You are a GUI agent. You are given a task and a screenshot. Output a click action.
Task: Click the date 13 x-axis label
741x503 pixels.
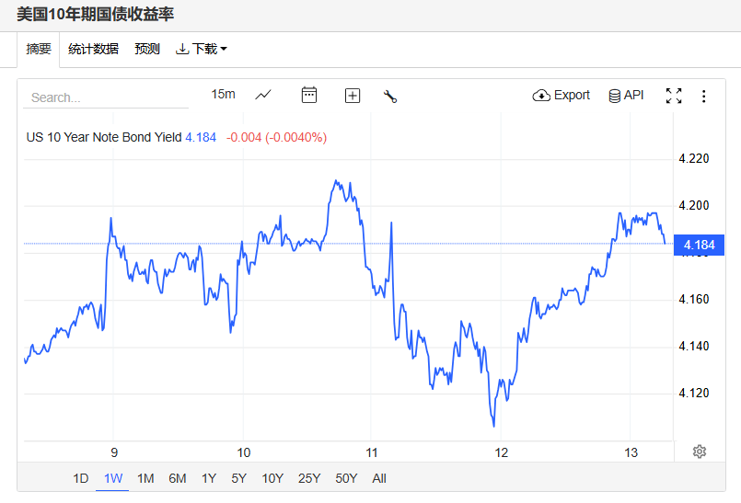pos(631,452)
